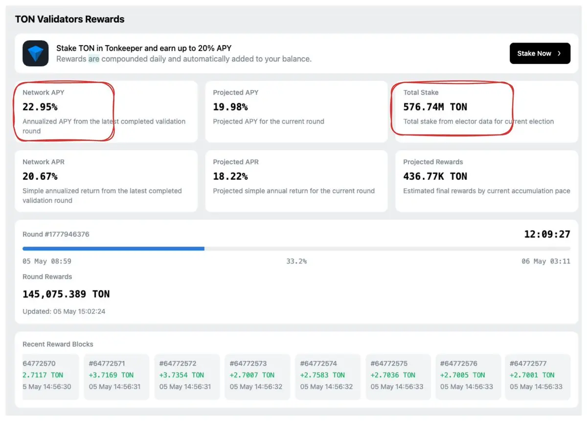
Task: Click the Tonkeeper diamond app icon
Action: 35,53
